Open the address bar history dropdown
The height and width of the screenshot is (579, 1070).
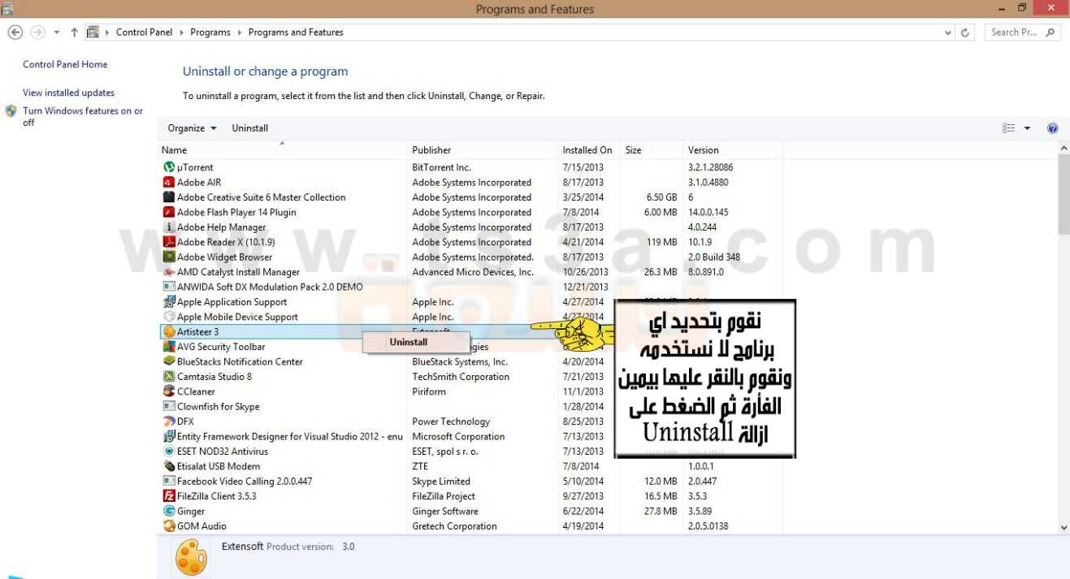(948, 32)
